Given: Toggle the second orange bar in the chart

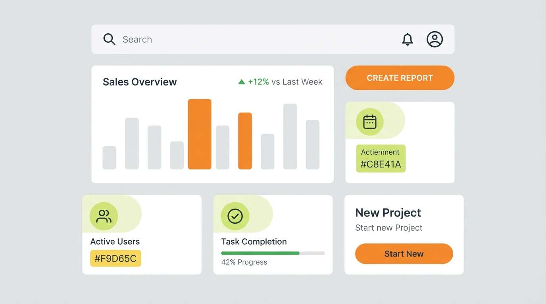Looking at the screenshot, I should [x=245, y=141].
